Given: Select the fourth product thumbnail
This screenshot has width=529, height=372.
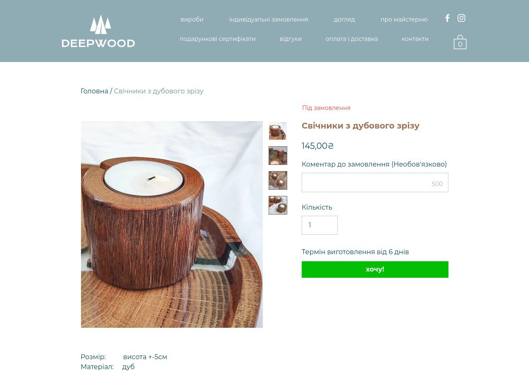Looking at the screenshot, I should pos(278,205).
